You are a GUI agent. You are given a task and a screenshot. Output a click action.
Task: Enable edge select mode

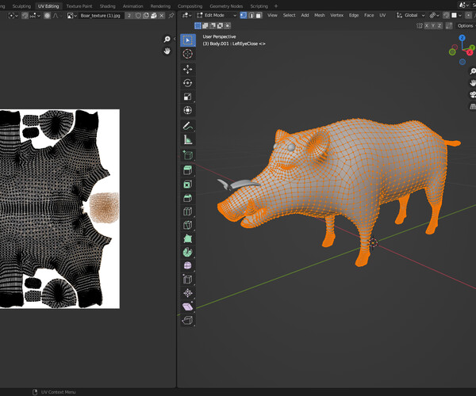click(251, 15)
